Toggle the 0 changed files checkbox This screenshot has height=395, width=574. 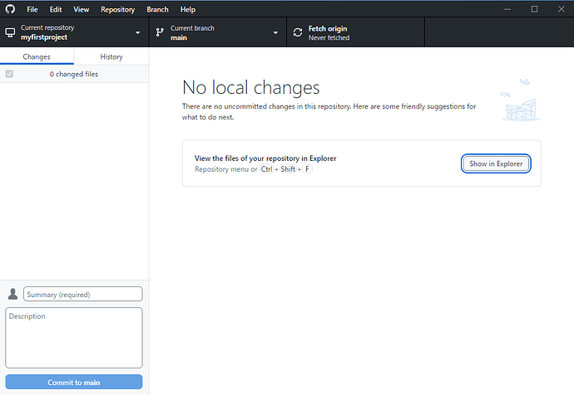pos(9,75)
